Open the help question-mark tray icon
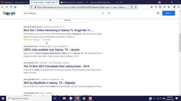The height and width of the screenshot is (101, 181). [x=150, y=98]
